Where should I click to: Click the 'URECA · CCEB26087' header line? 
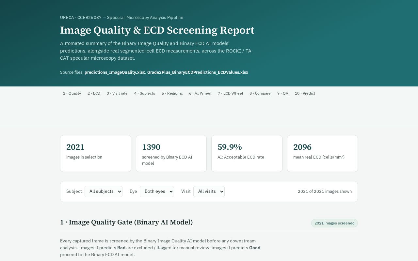tap(121, 18)
